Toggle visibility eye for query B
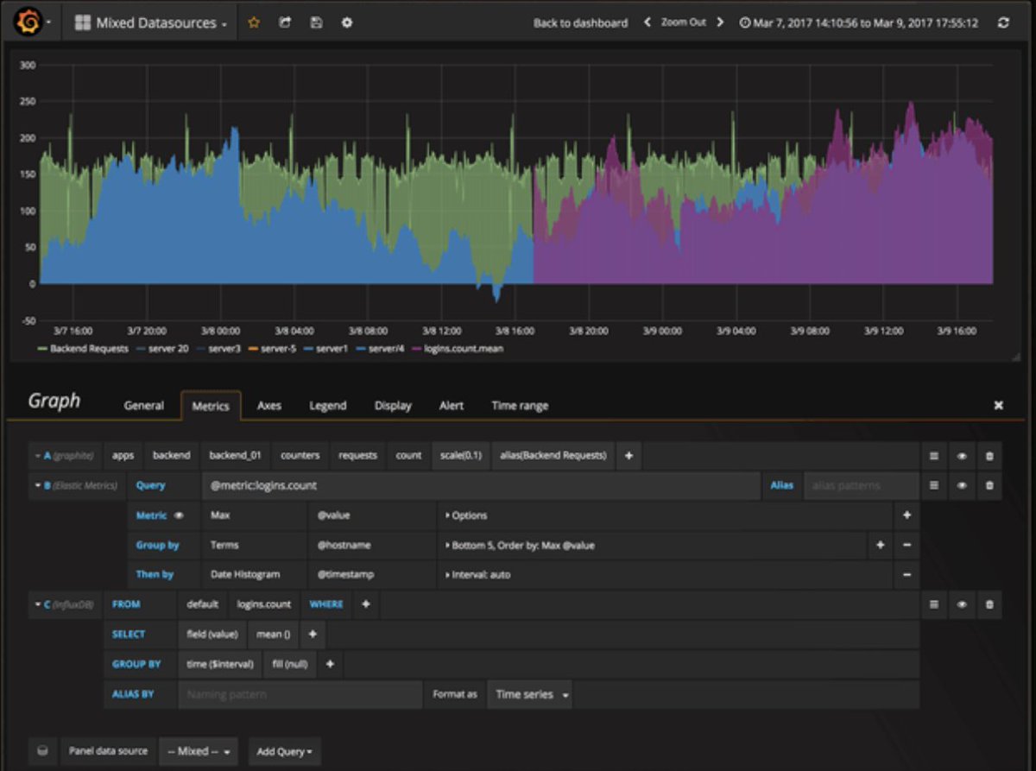The height and width of the screenshot is (771, 1036). pos(962,485)
